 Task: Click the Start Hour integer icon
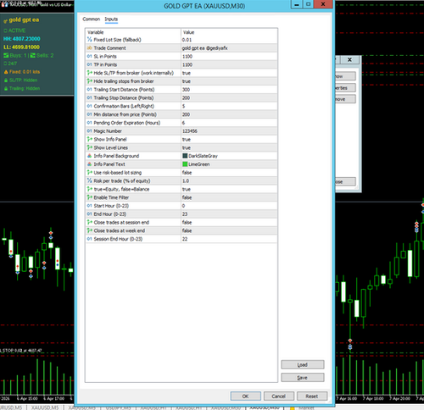click(x=90, y=206)
